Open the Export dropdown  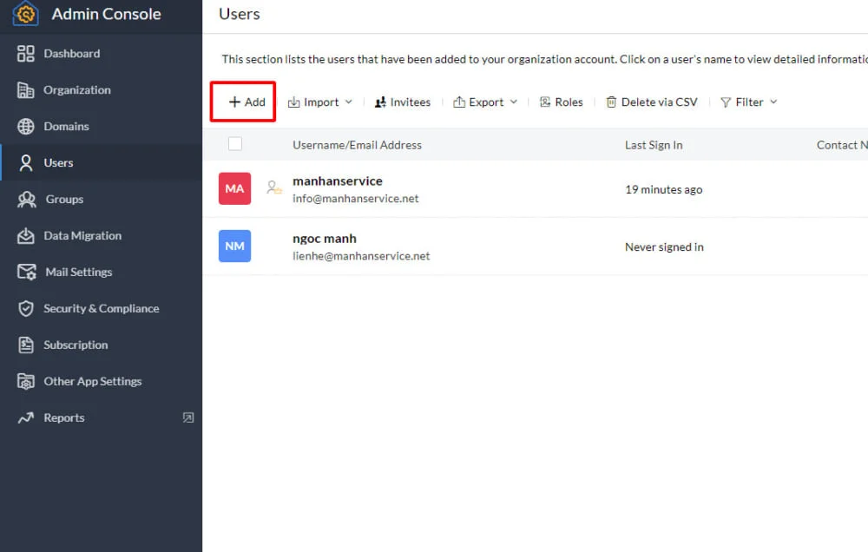pyautogui.click(x=485, y=102)
